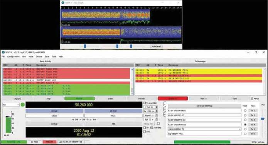This screenshot has height=145, width=268.
Task: Open the Decode menu
Action: 39,57
